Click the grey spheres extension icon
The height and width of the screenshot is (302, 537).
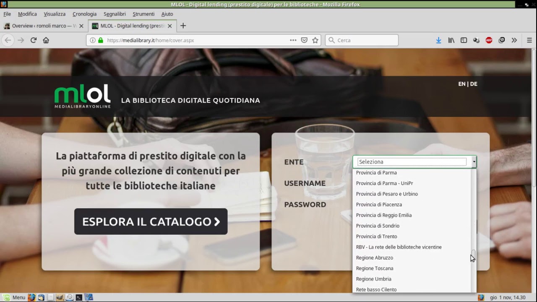pyautogui.click(x=476, y=40)
